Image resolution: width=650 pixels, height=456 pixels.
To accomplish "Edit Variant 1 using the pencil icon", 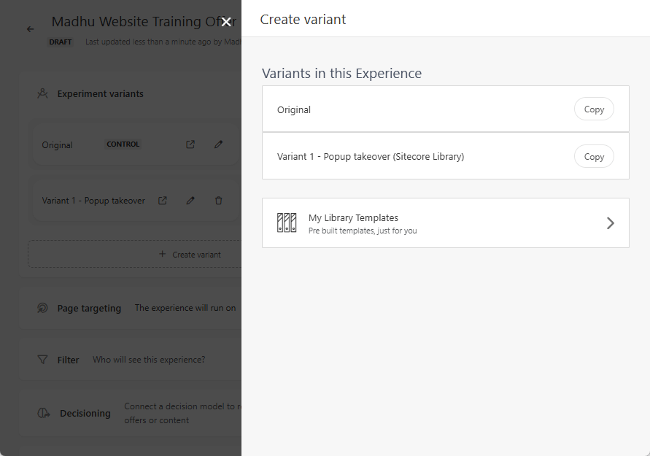I will coord(190,200).
